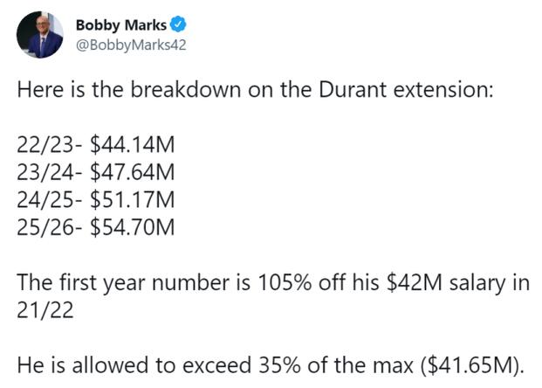Click the '$42M' salary mention

(414, 282)
